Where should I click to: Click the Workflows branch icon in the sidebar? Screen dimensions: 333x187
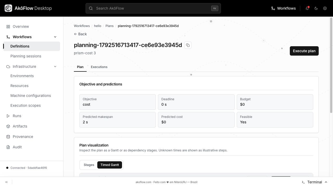click(8, 37)
